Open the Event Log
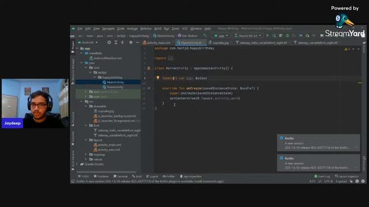Image resolution: width=369 pixels, height=207 pixels. click(322, 177)
